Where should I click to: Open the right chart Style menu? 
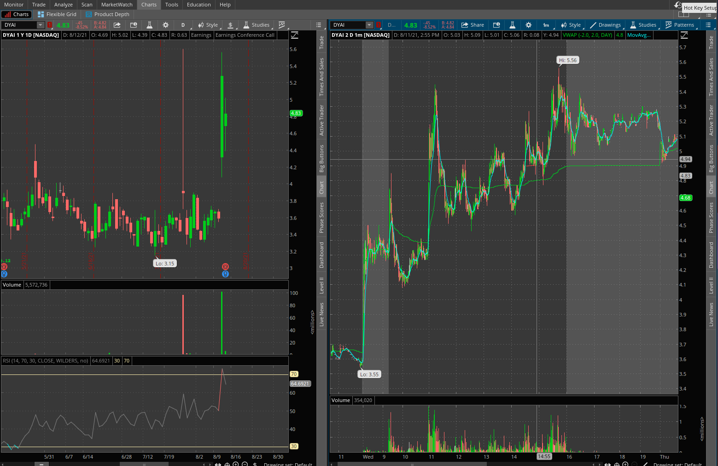click(x=571, y=25)
